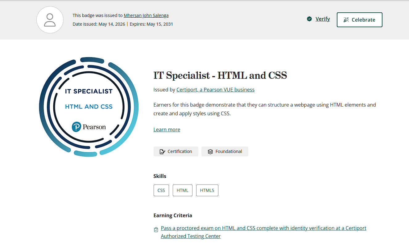Open the proctored exam earning criteria link
409x250 pixels.
pos(263,232)
